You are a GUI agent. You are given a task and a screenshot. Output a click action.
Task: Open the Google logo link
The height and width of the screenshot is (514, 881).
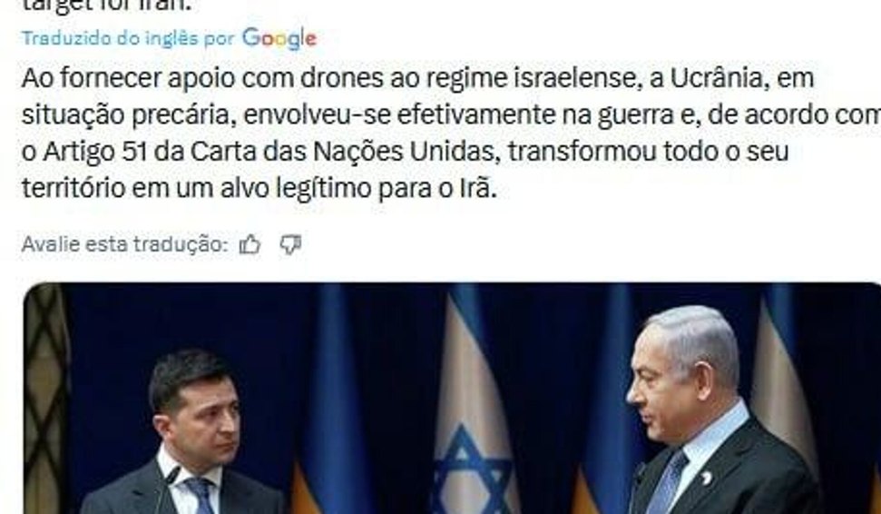(279, 38)
